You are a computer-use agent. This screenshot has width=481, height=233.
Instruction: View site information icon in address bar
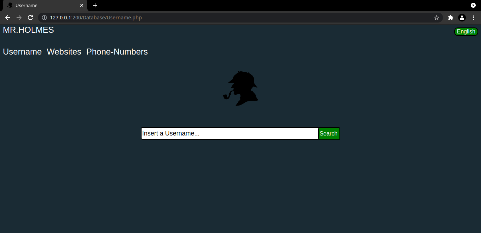point(44,18)
